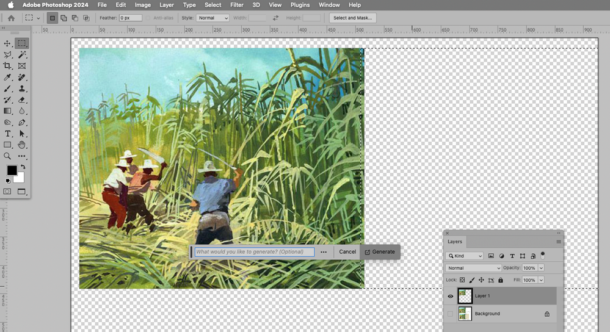Open the File menu
The height and width of the screenshot is (332, 610).
102,5
